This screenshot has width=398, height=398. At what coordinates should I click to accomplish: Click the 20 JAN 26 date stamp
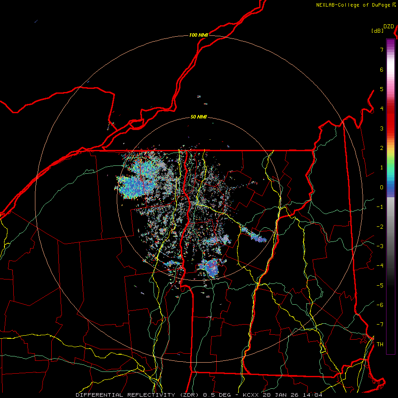coord(280,395)
